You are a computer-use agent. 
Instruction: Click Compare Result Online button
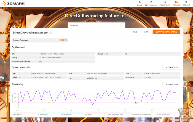pyautogui.click(x=166, y=32)
